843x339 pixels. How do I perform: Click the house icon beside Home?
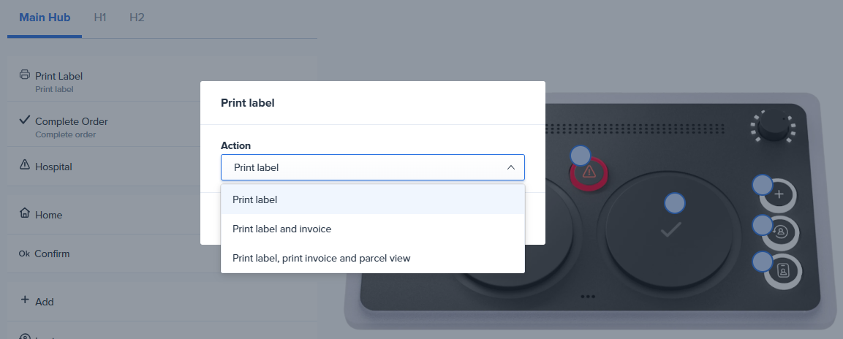point(25,213)
